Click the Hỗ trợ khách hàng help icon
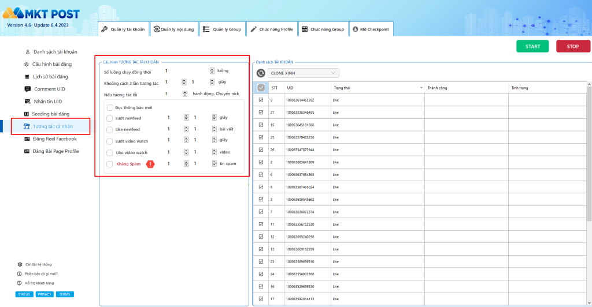Image resolution: width=592 pixels, height=307 pixels. pos(20,283)
